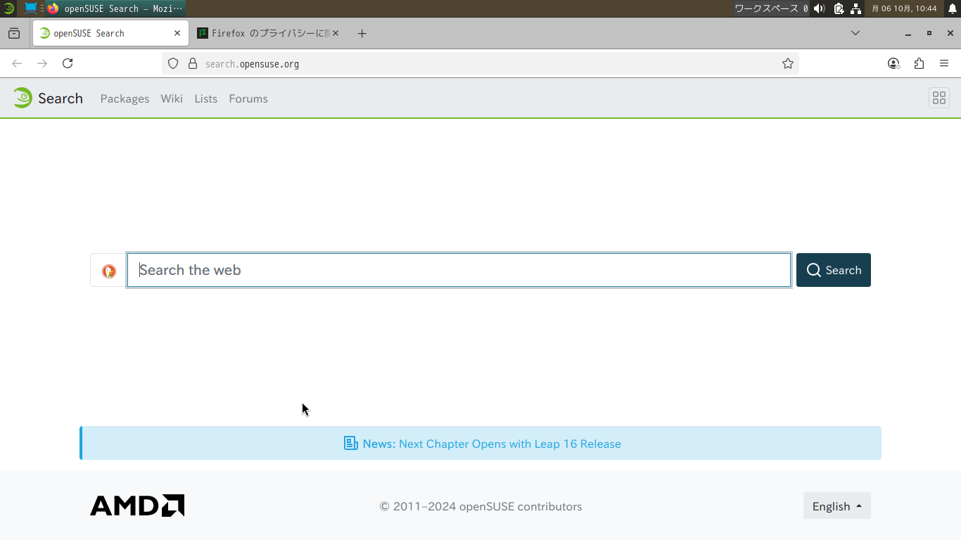Click the power manager tray icon
The width and height of the screenshot is (961, 540).
point(839,8)
